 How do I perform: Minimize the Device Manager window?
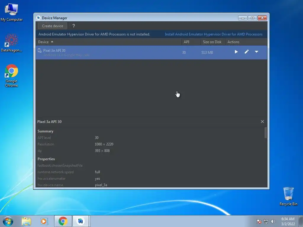tap(243, 18)
